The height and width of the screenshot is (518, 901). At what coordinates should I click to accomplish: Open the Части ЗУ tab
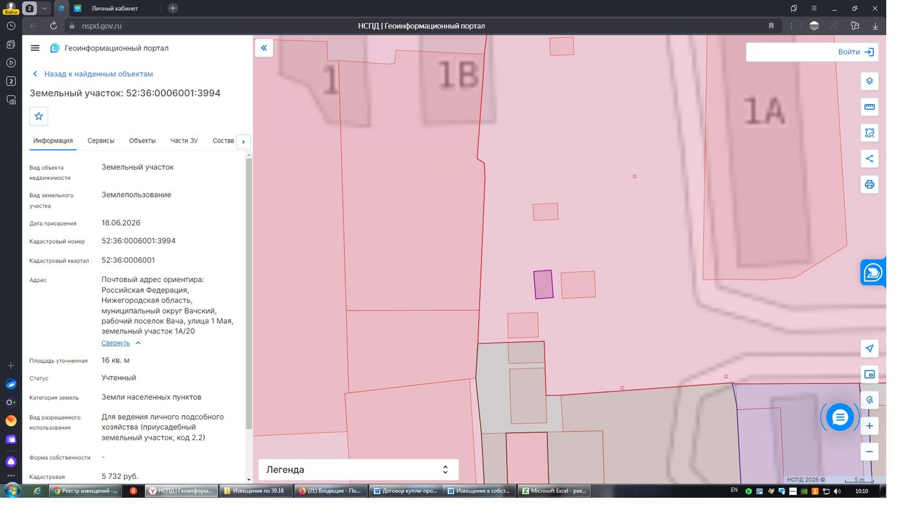(x=184, y=141)
